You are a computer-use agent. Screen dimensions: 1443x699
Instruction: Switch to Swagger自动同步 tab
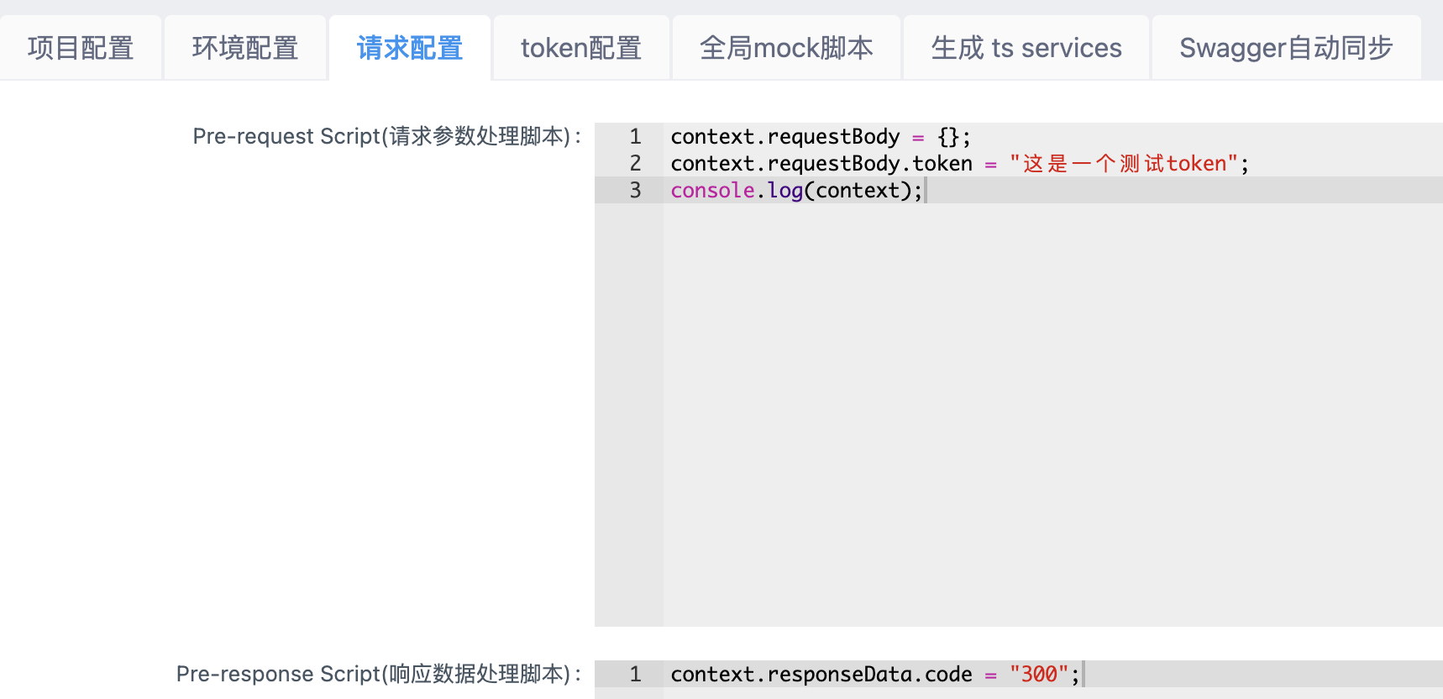click(1286, 48)
